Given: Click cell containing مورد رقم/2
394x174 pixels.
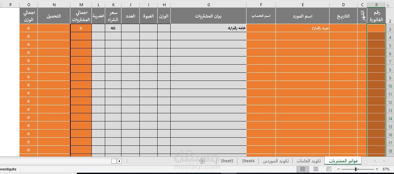Looking at the screenshot, I should coord(303,28).
